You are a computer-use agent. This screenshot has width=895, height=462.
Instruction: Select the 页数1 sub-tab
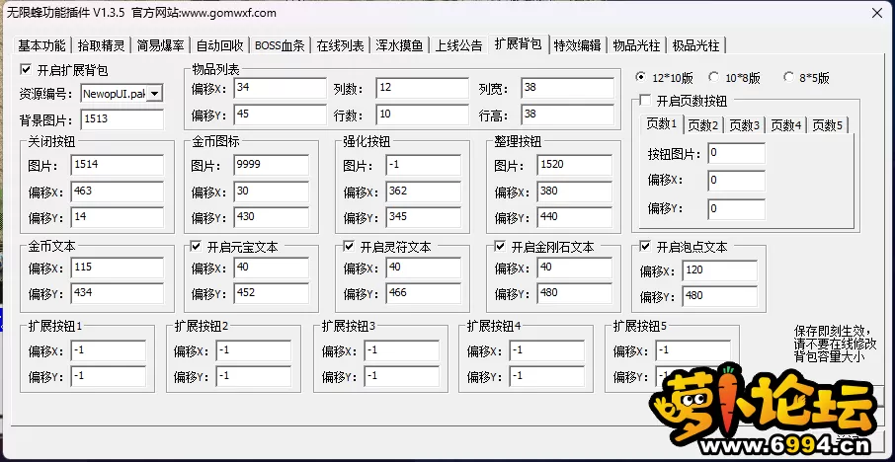(662, 123)
